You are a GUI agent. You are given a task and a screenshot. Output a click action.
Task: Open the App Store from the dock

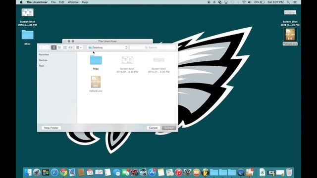[152, 173]
